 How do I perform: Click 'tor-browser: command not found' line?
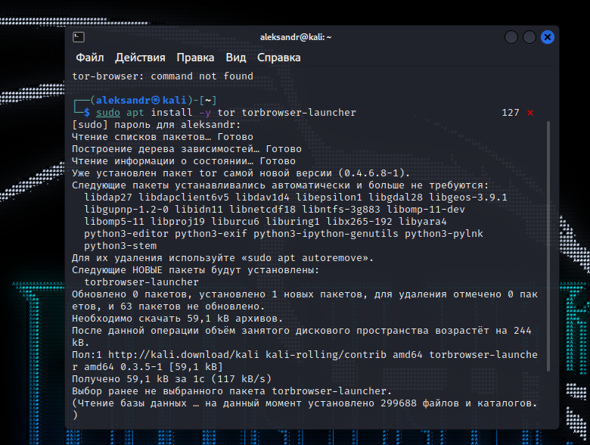(x=163, y=76)
